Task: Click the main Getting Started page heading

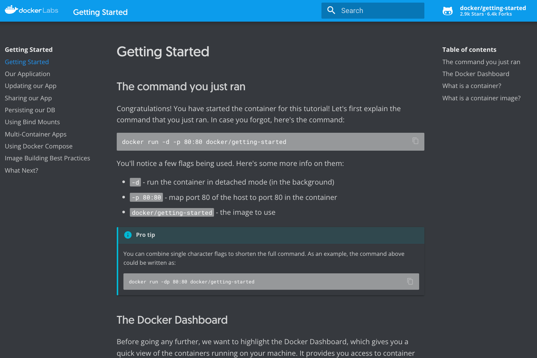Action: (163, 52)
